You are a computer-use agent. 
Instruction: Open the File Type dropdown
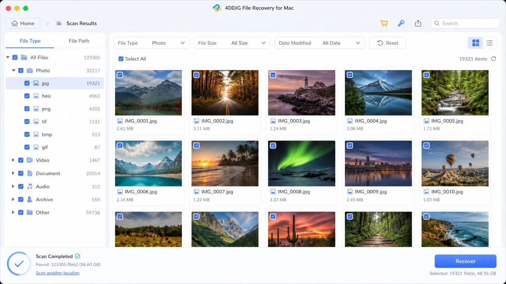(151, 43)
